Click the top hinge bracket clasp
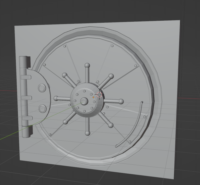This screenshot has height=185, width=200. [x=26, y=77]
